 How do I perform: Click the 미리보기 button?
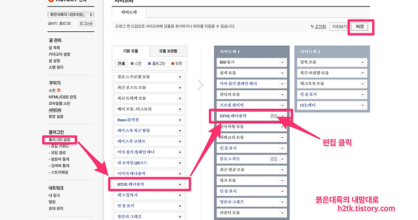[340, 27]
